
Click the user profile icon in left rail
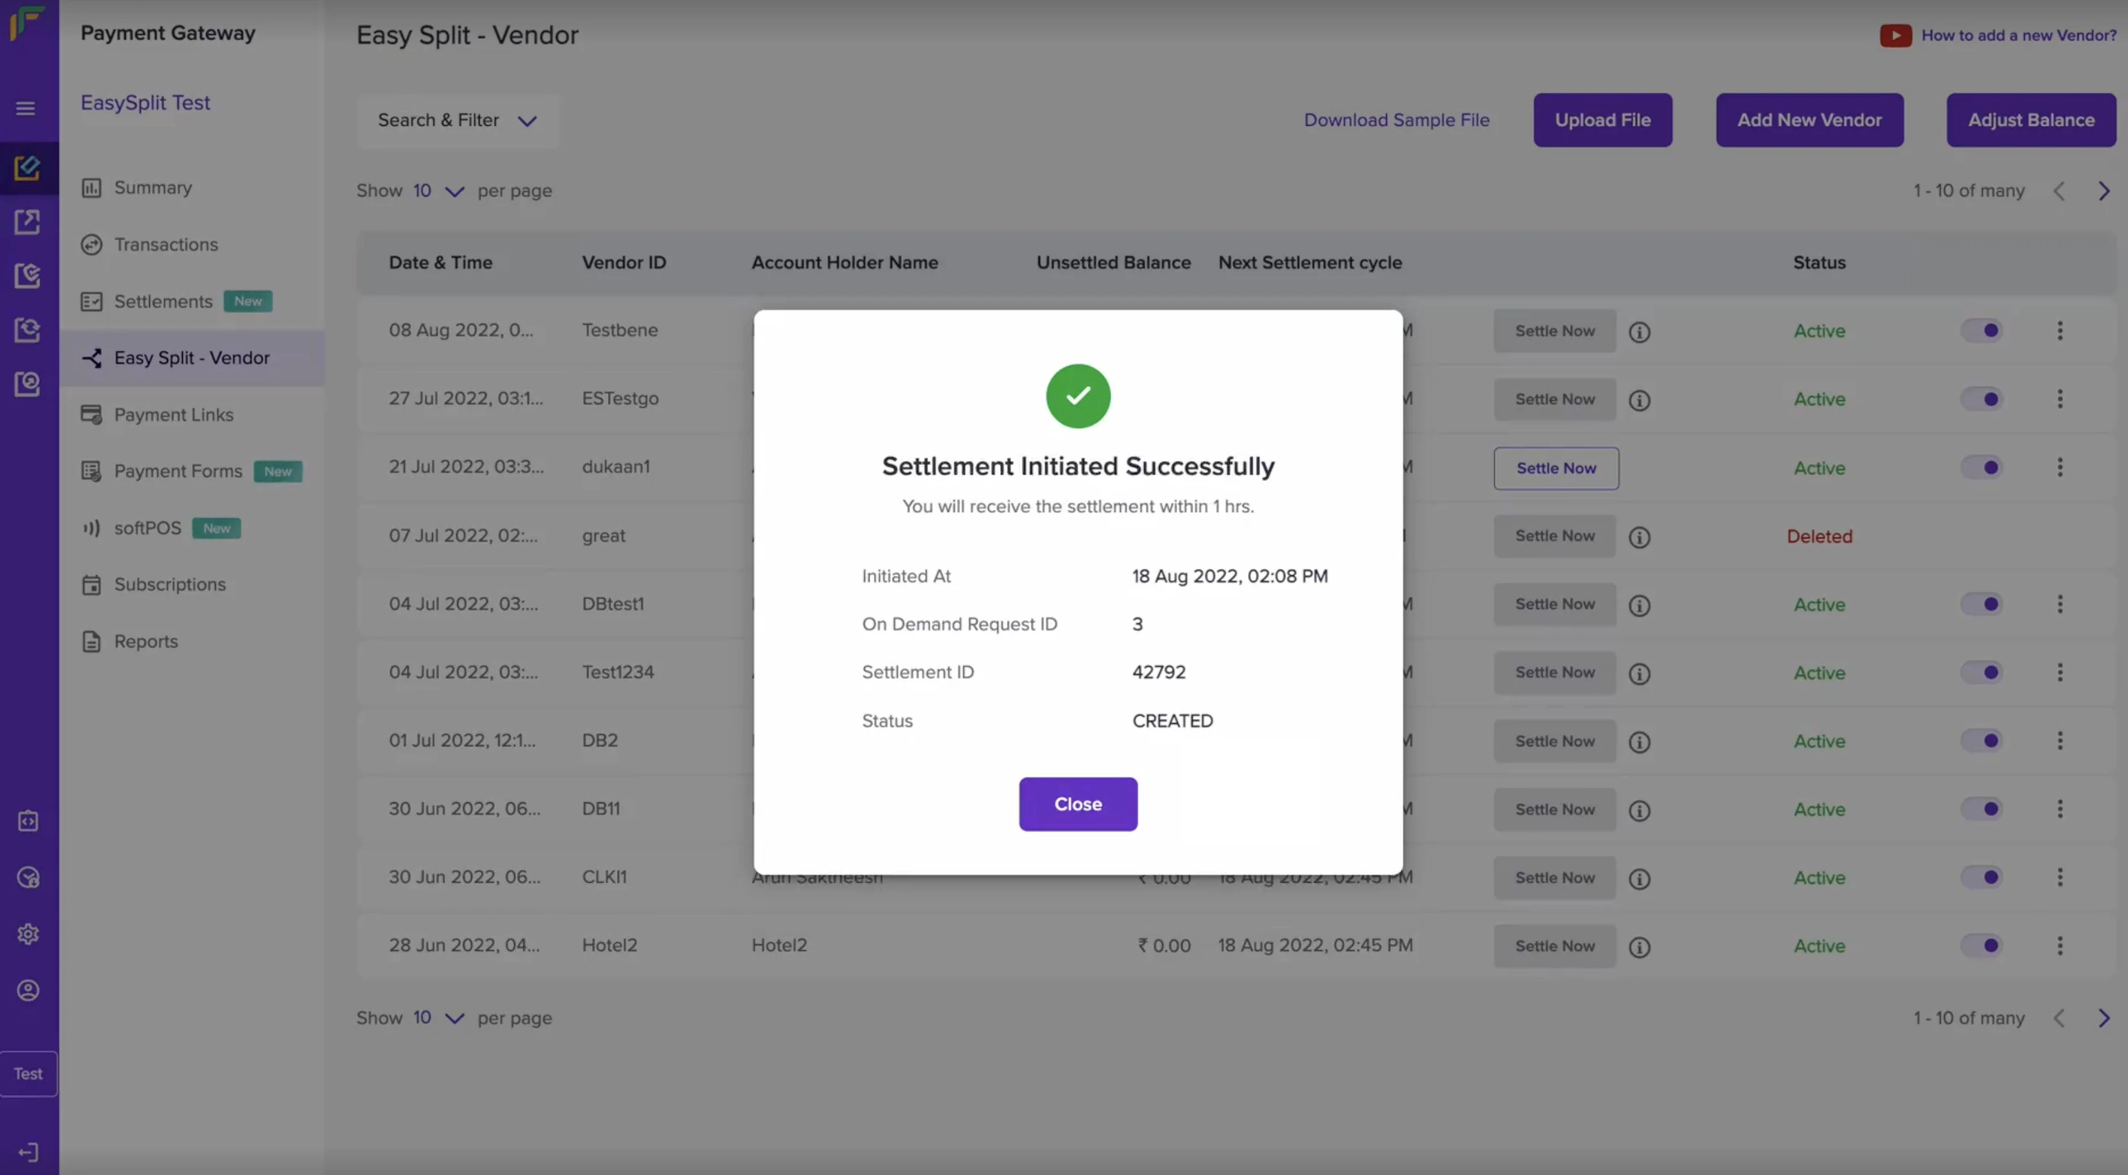[28, 990]
